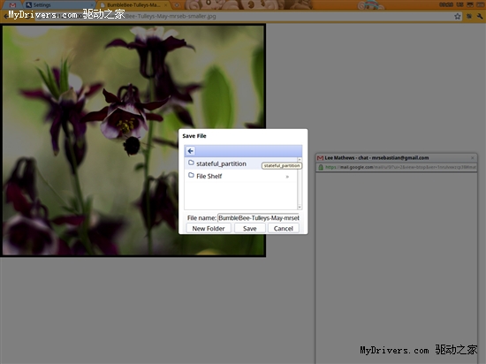Open the stateful_partition folder

[x=241, y=163]
